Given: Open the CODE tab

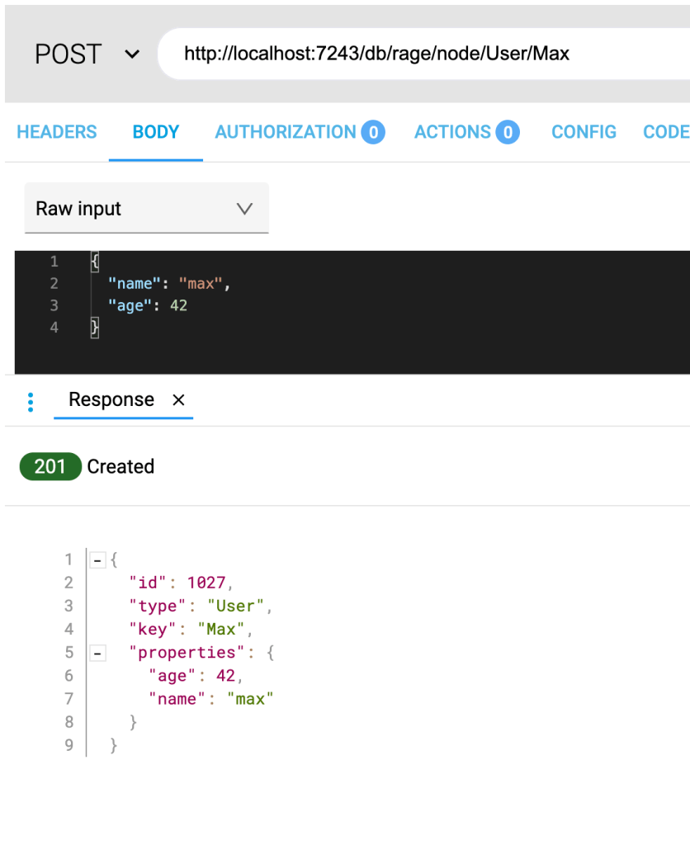Looking at the screenshot, I should [665, 132].
